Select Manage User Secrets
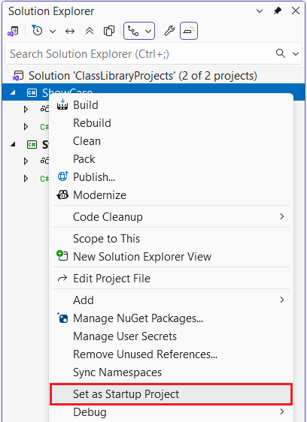 [172, 336]
